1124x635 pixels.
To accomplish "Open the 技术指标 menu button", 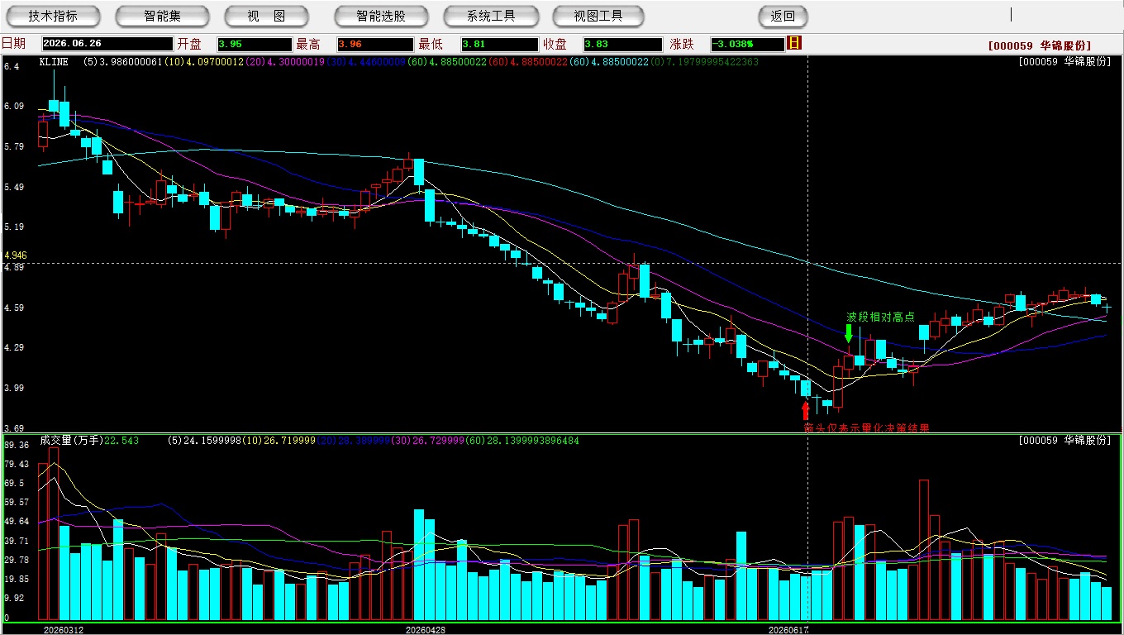I will (x=53, y=16).
